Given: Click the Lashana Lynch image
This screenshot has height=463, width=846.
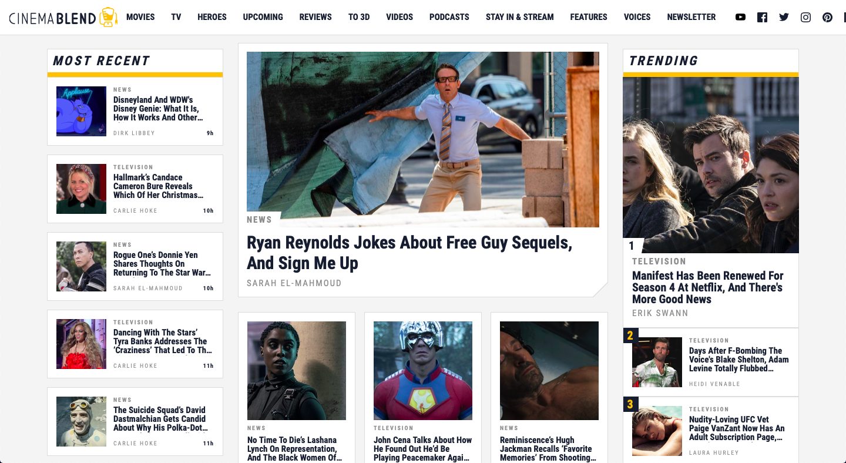Looking at the screenshot, I should [x=297, y=371].
